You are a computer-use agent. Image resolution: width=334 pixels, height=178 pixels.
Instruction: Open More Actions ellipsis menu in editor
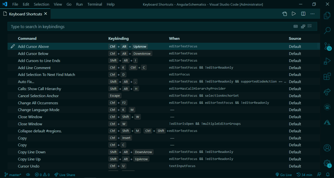[x=312, y=14]
